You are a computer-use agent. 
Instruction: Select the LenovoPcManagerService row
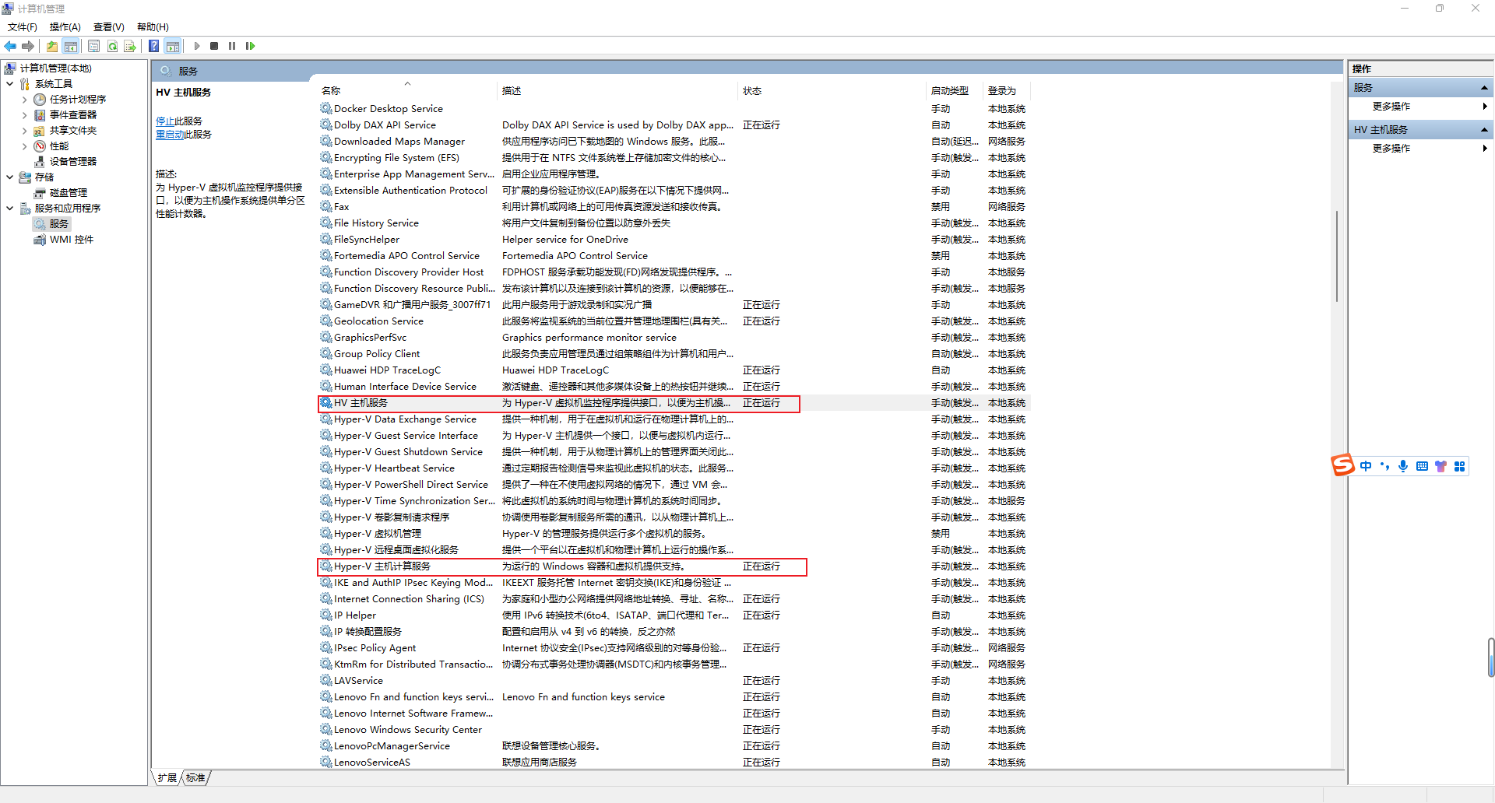(x=674, y=746)
